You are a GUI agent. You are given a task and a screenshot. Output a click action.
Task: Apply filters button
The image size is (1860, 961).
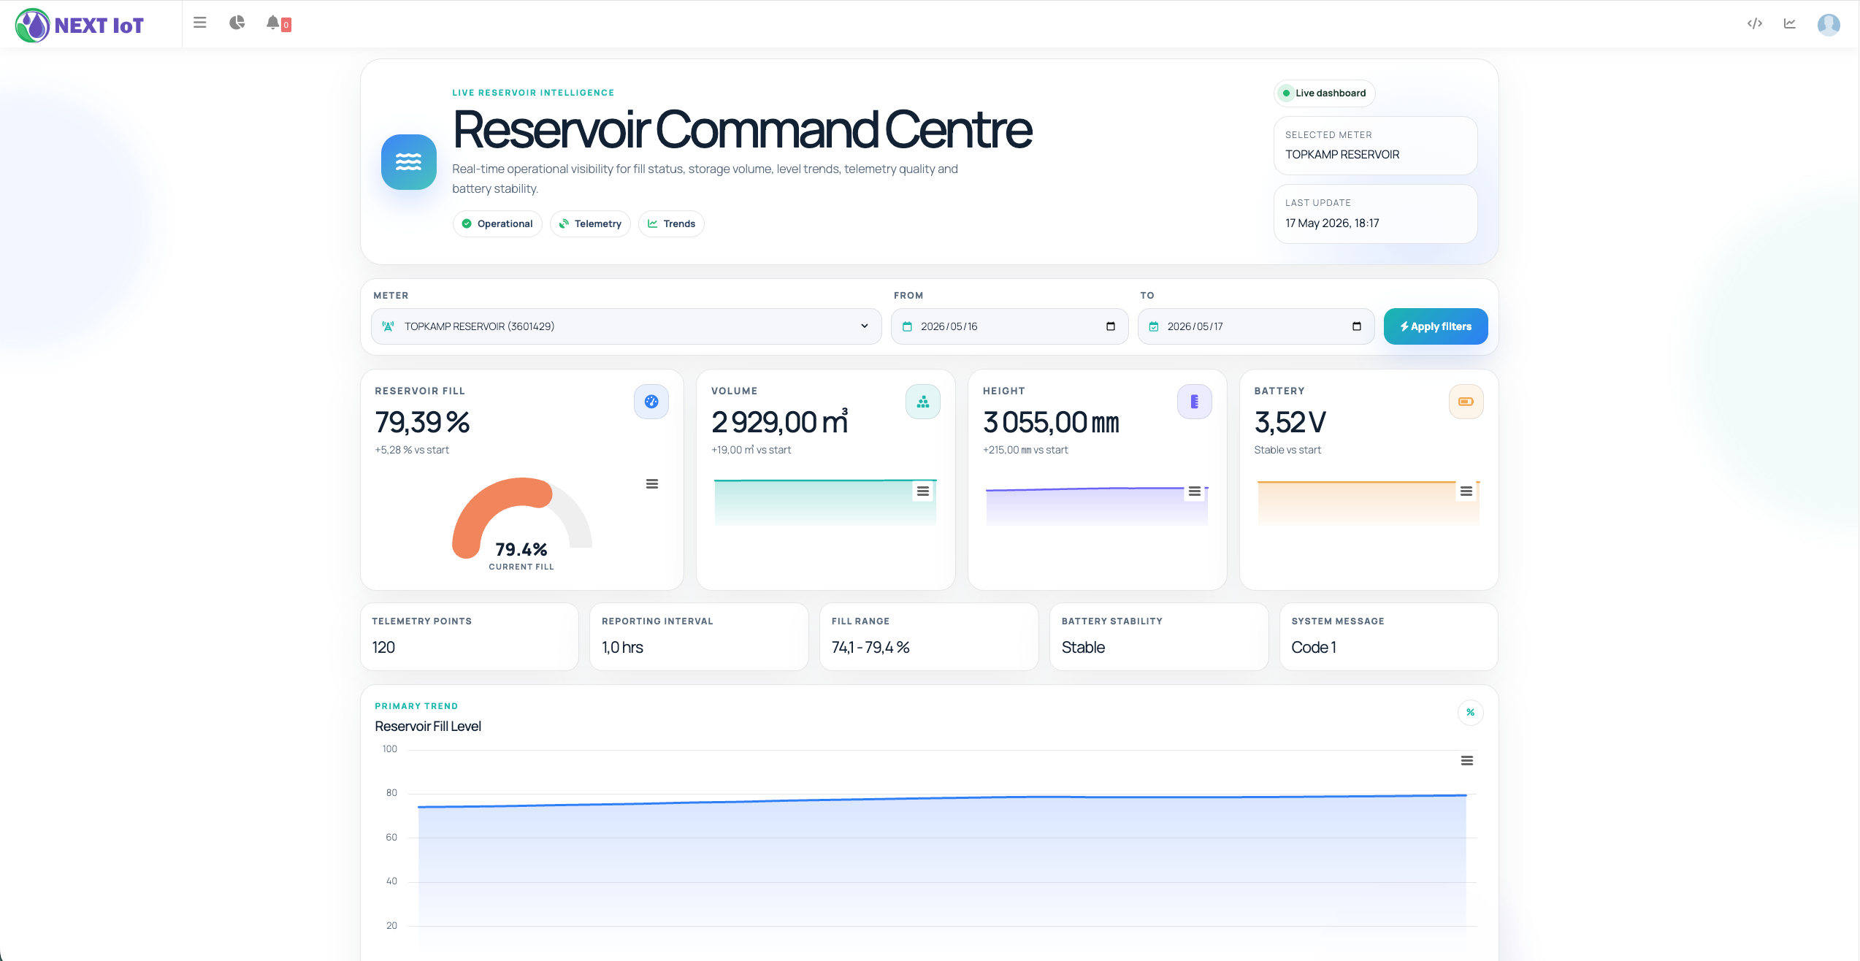[1435, 326]
